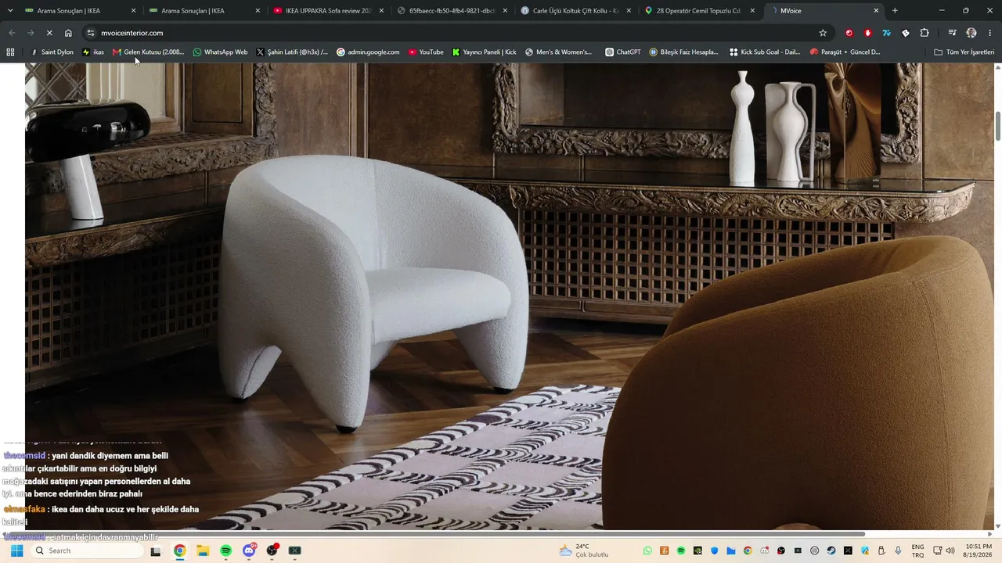Open the admin.google.com bookmark

pos(368,52)
